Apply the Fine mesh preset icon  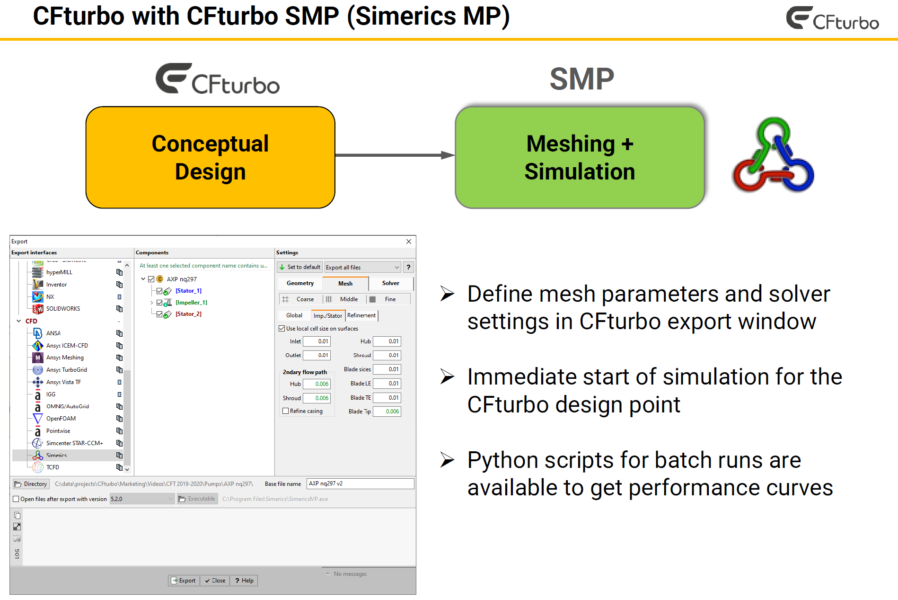[373, 299]
